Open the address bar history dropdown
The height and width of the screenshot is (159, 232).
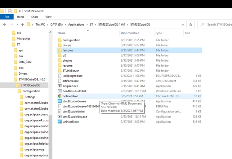pos(183,25)
